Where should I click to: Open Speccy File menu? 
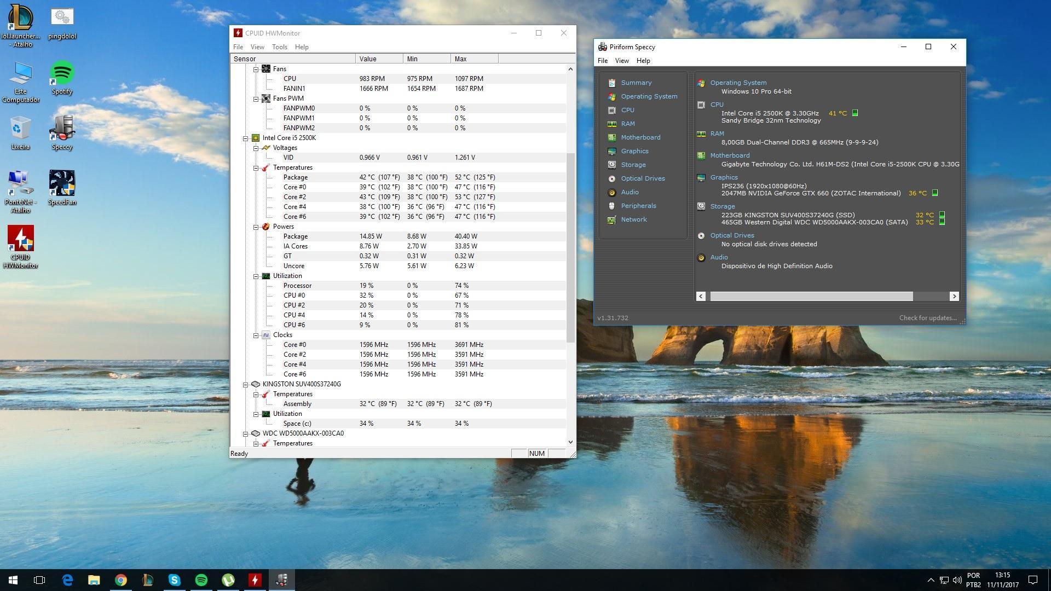(603, 61)
